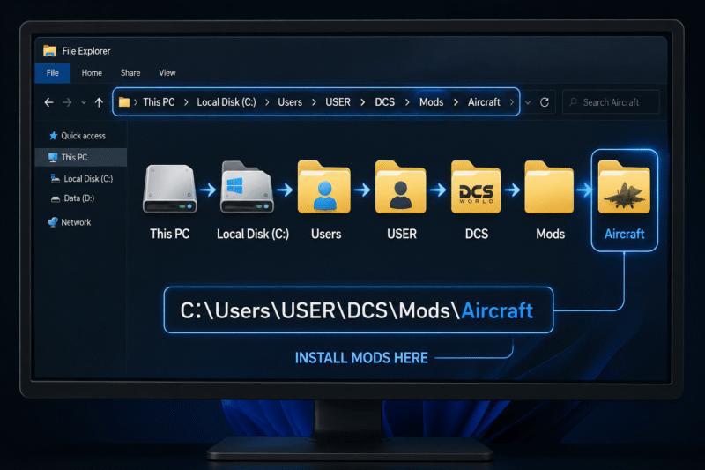Click the Quick access star icon
This screenshot has width=705, height=470.
(x=54, y=136)
